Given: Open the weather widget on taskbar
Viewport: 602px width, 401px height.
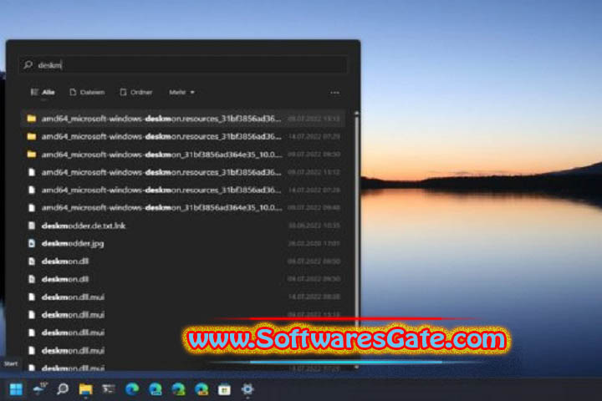Looking at the screenshot, I should click(39, 389).
